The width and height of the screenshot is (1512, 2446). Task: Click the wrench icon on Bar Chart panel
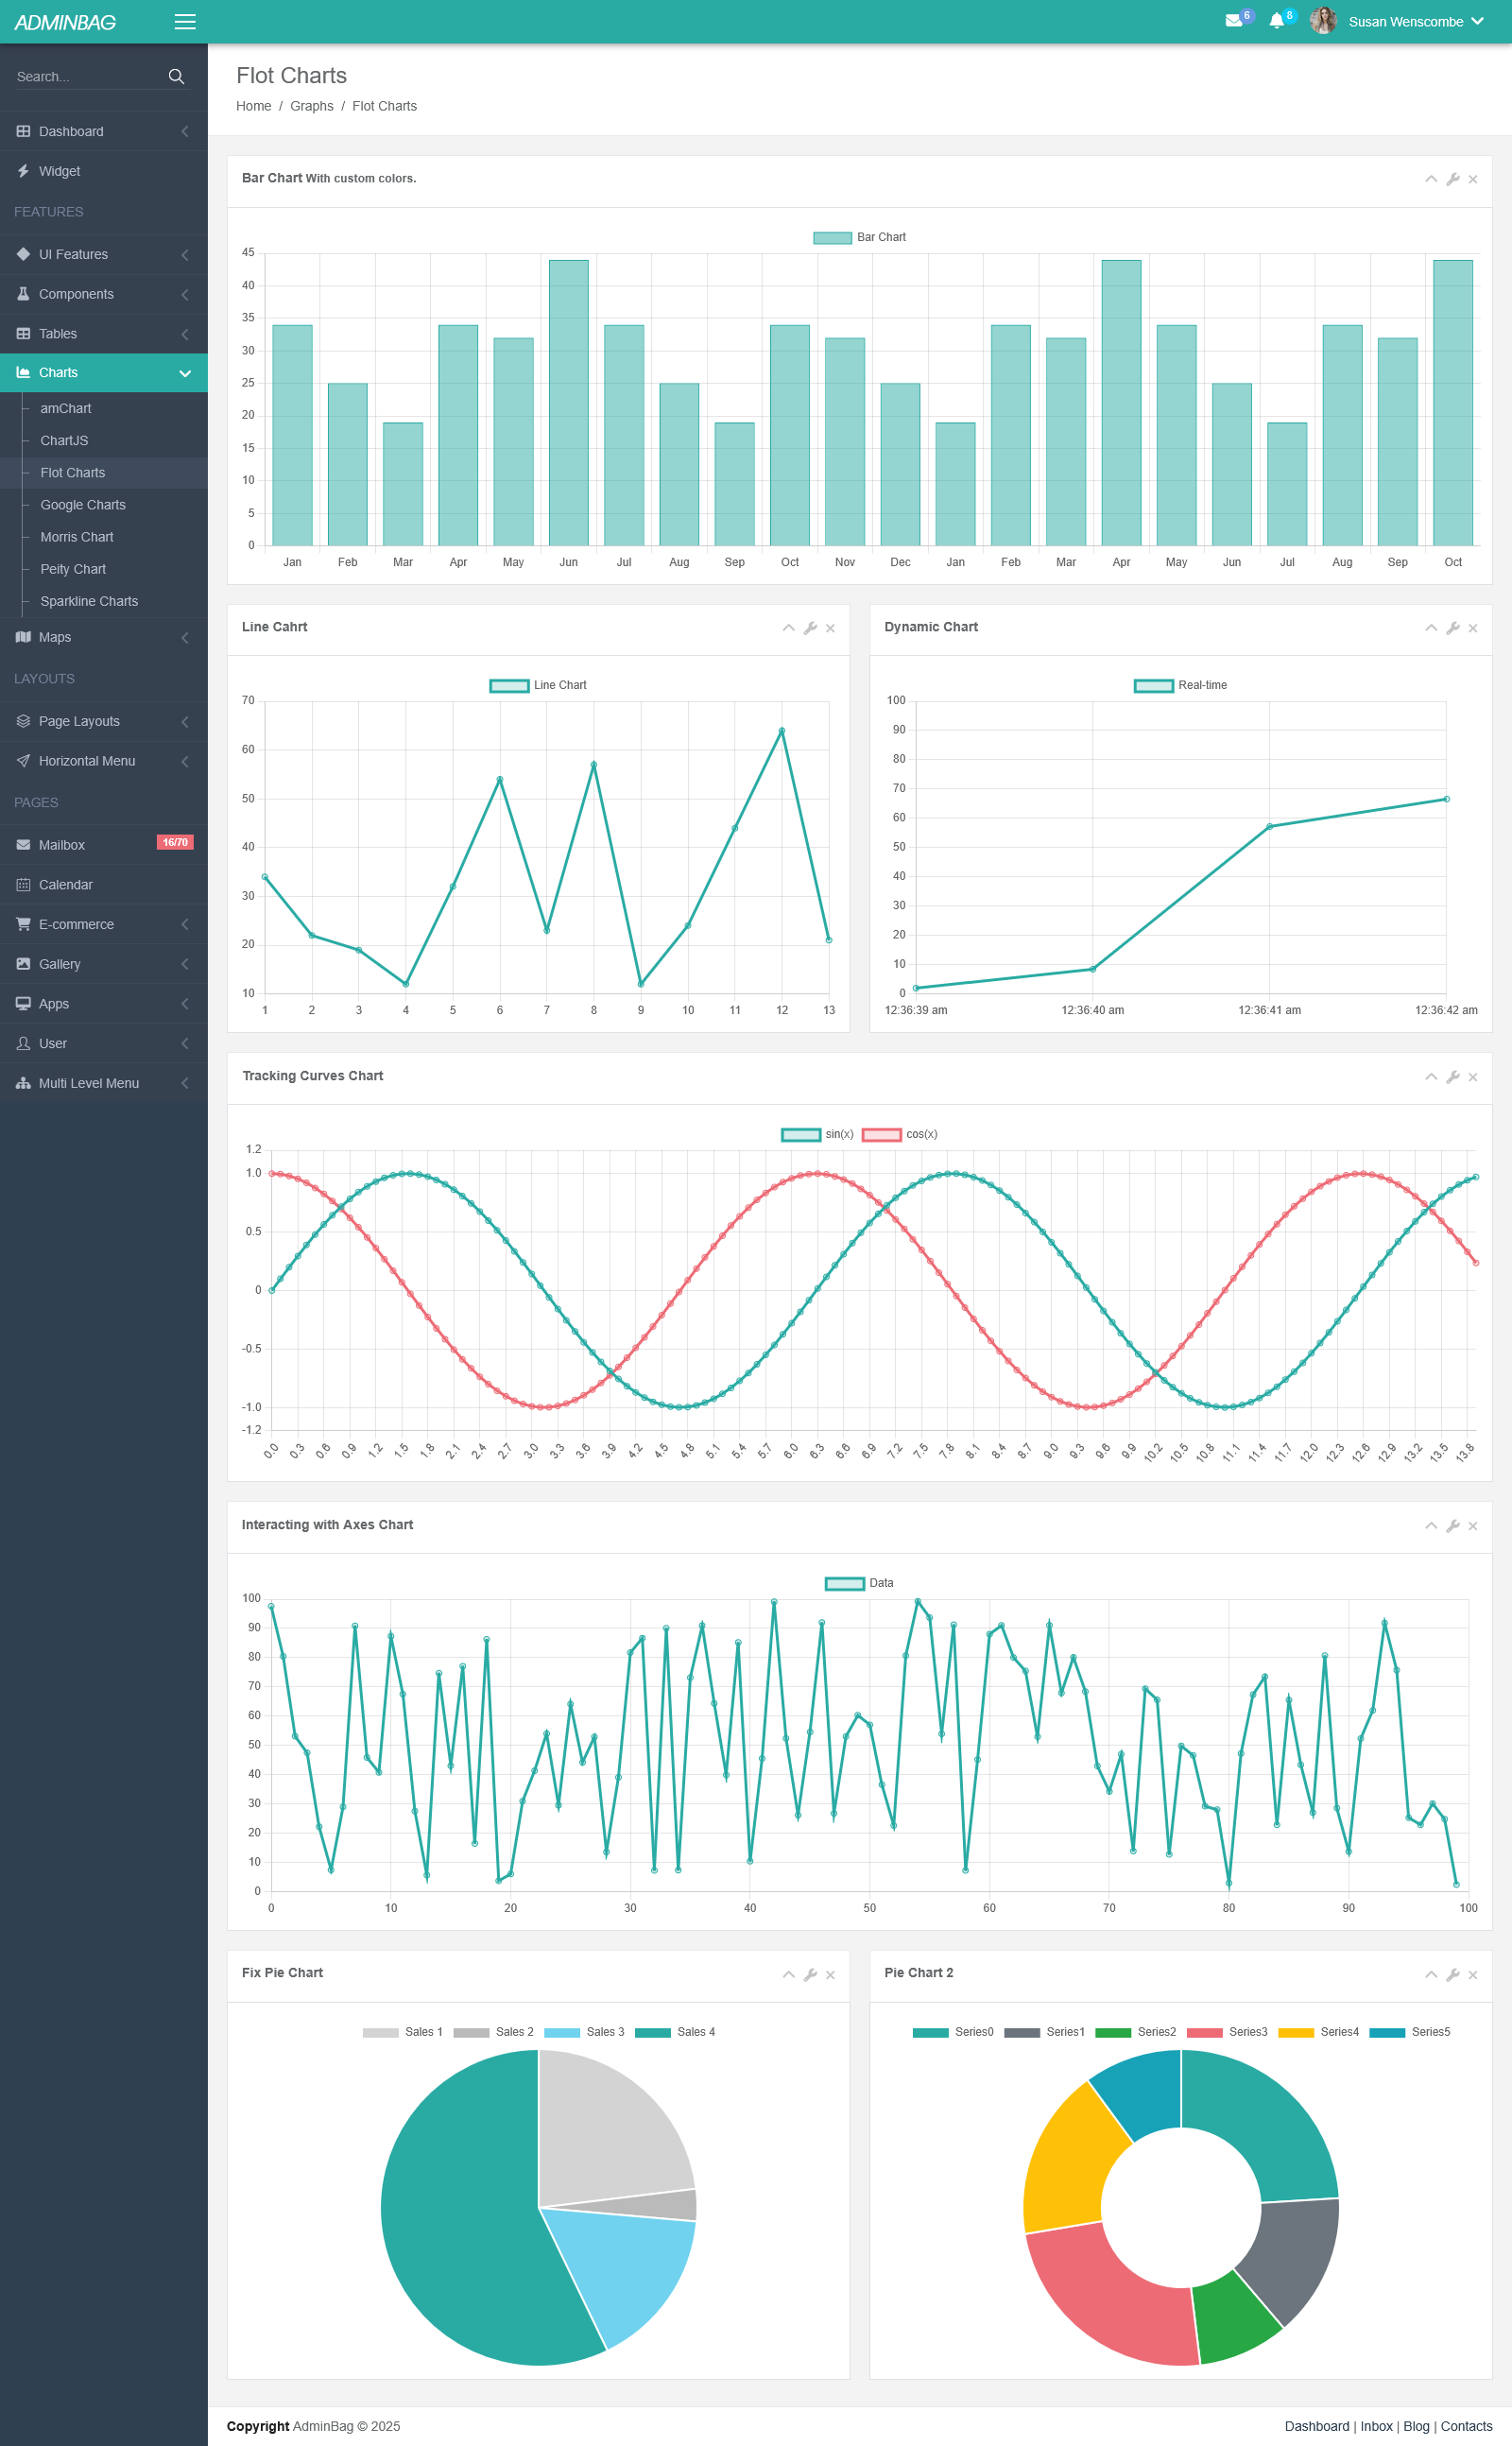pos(1453,179)
